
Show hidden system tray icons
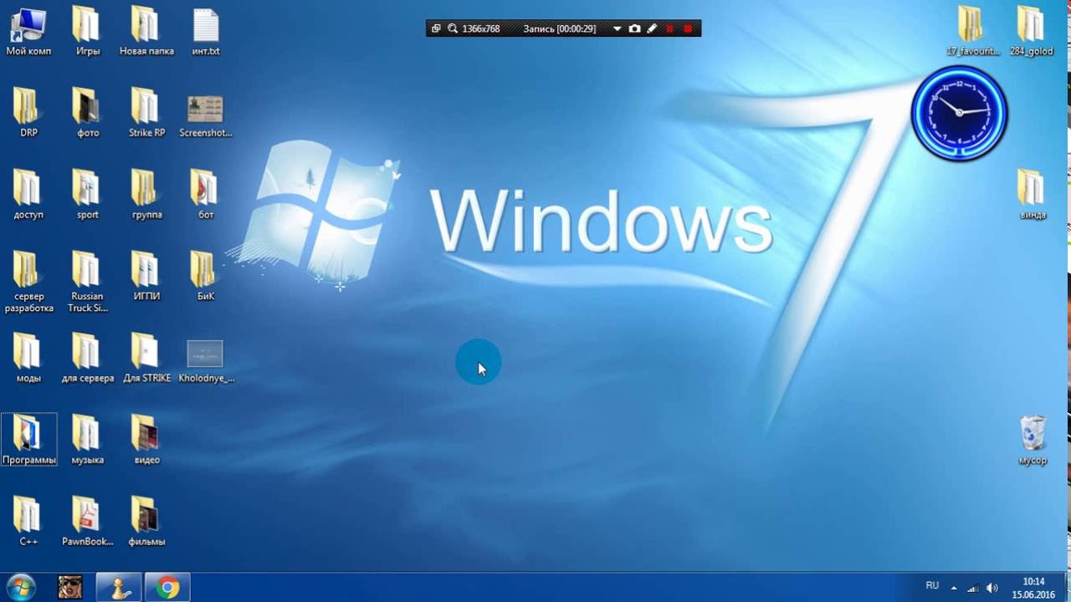tap(953, 588)
